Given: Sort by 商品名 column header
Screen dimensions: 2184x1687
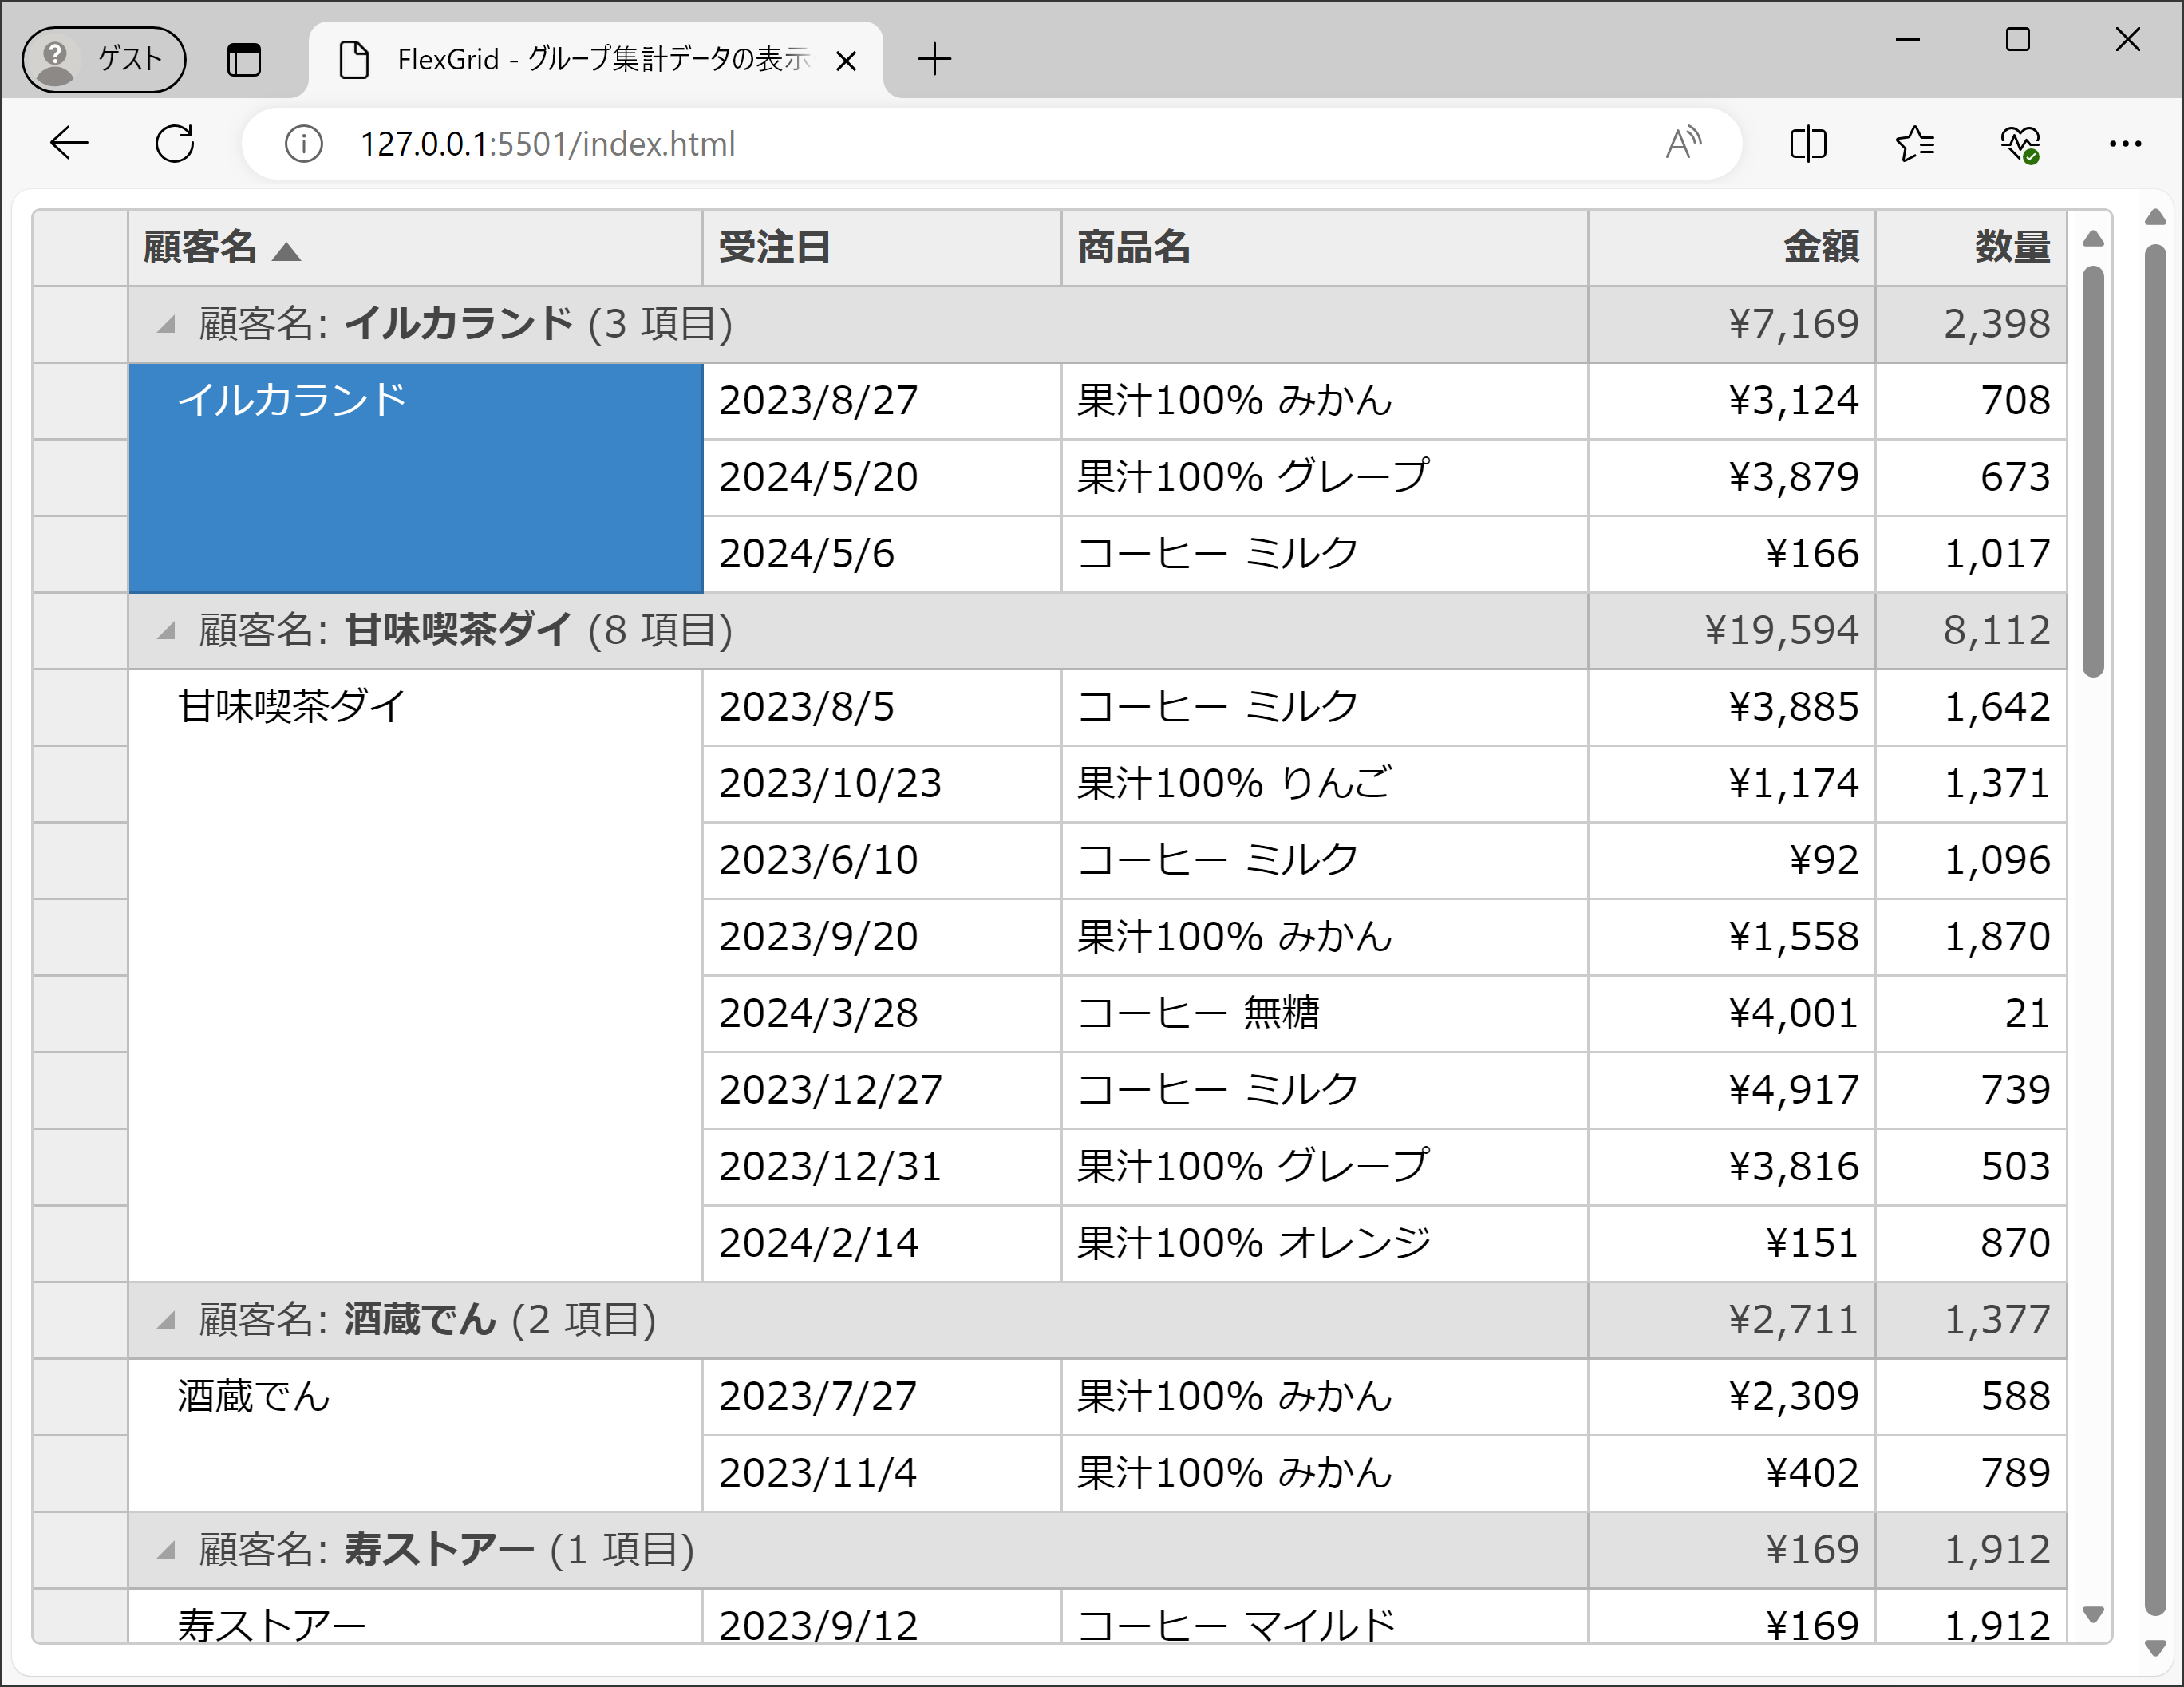Looking at the screenshot, I should coord(1324,247).
